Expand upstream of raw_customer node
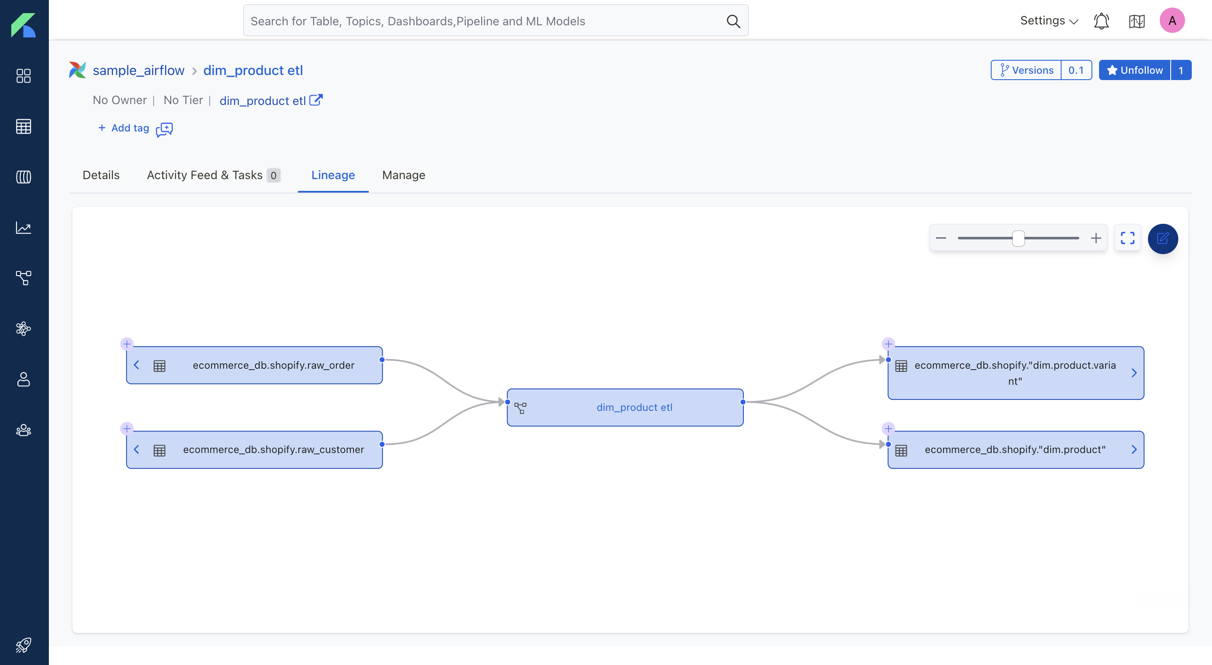 (137, 450)
